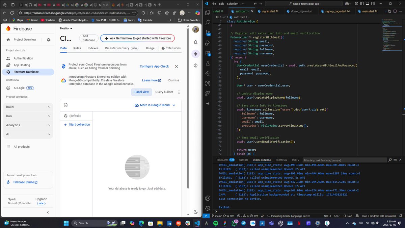Open Spotify from the Windows taskbar
The width and height of the screenshot is (405, 228).
[x=215, y=223]
